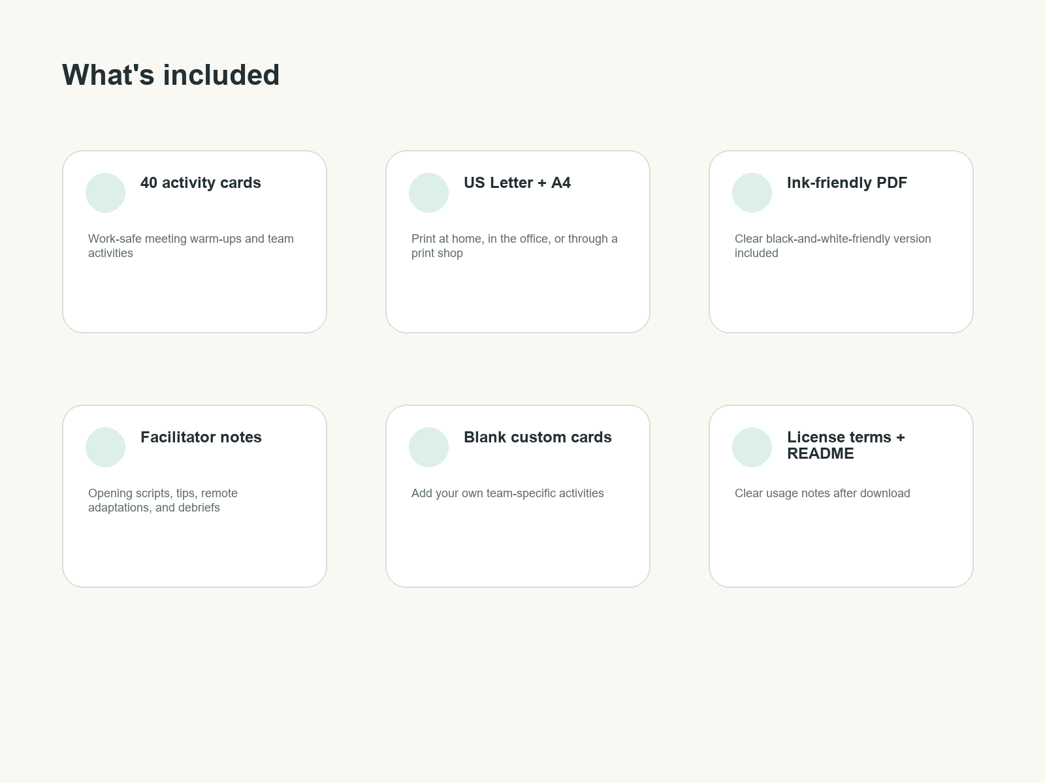Screen dimensions: 1045x783
Task: Click the circle icon beside License terms + README
Action: [752, 447]
